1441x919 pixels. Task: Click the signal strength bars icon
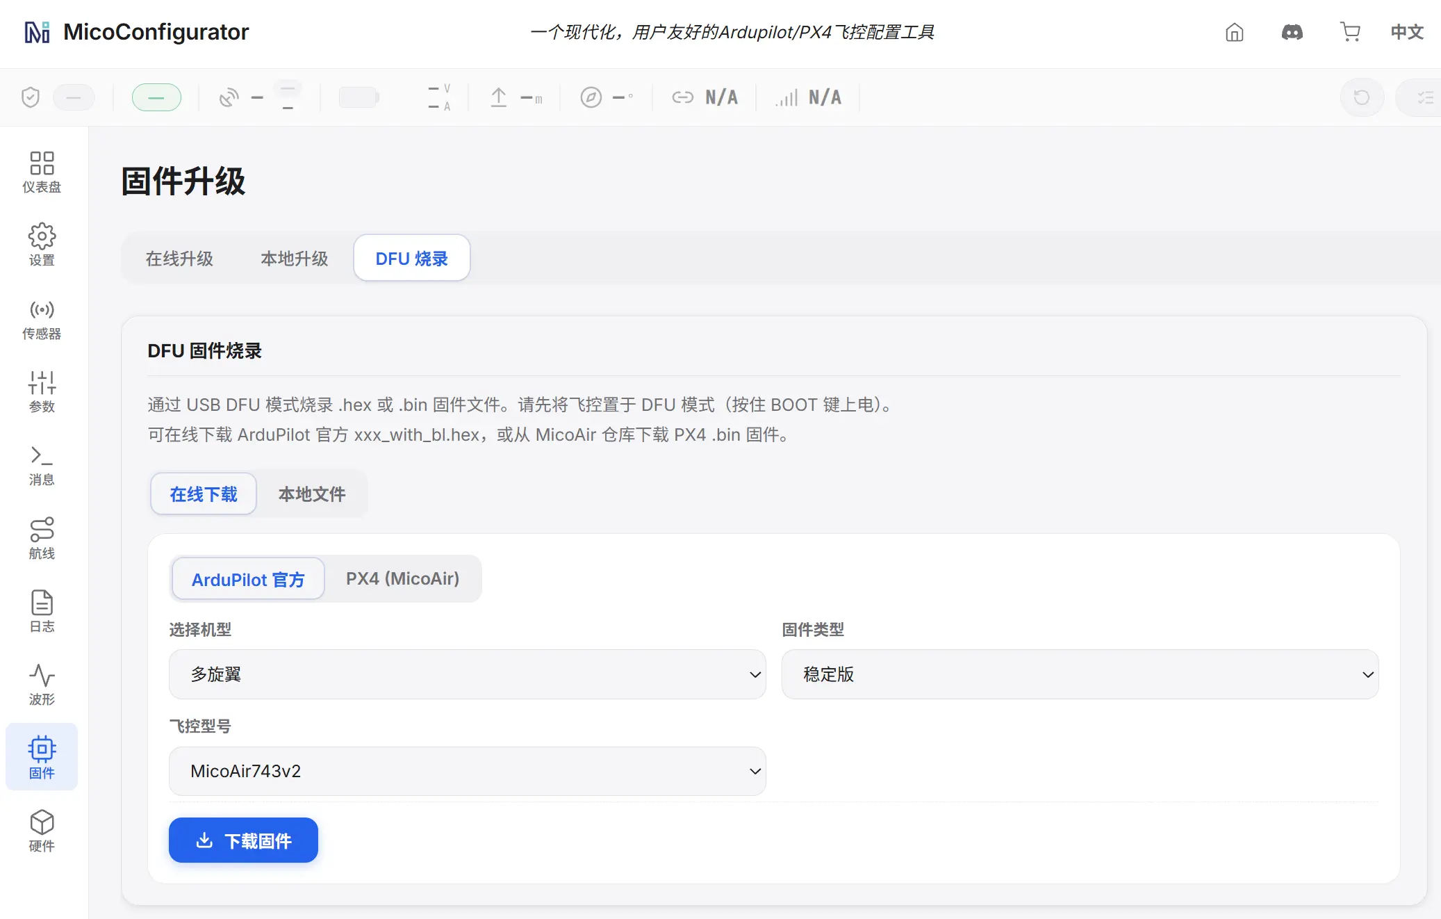tap(787, 97)
